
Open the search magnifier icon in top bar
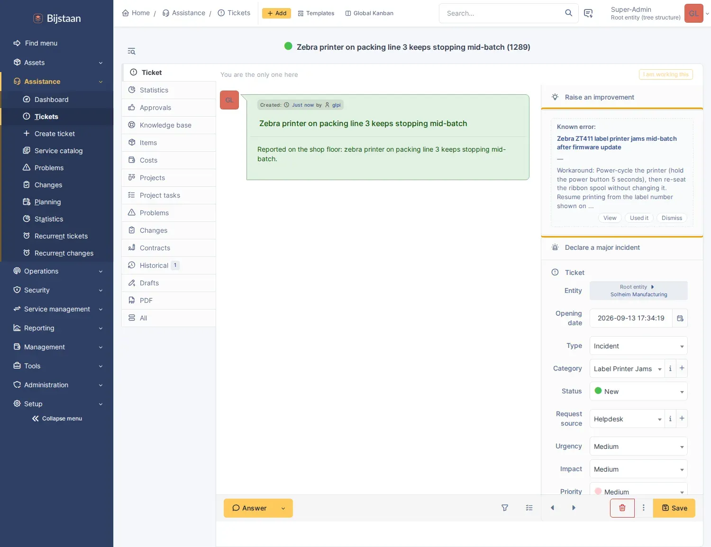568,13
